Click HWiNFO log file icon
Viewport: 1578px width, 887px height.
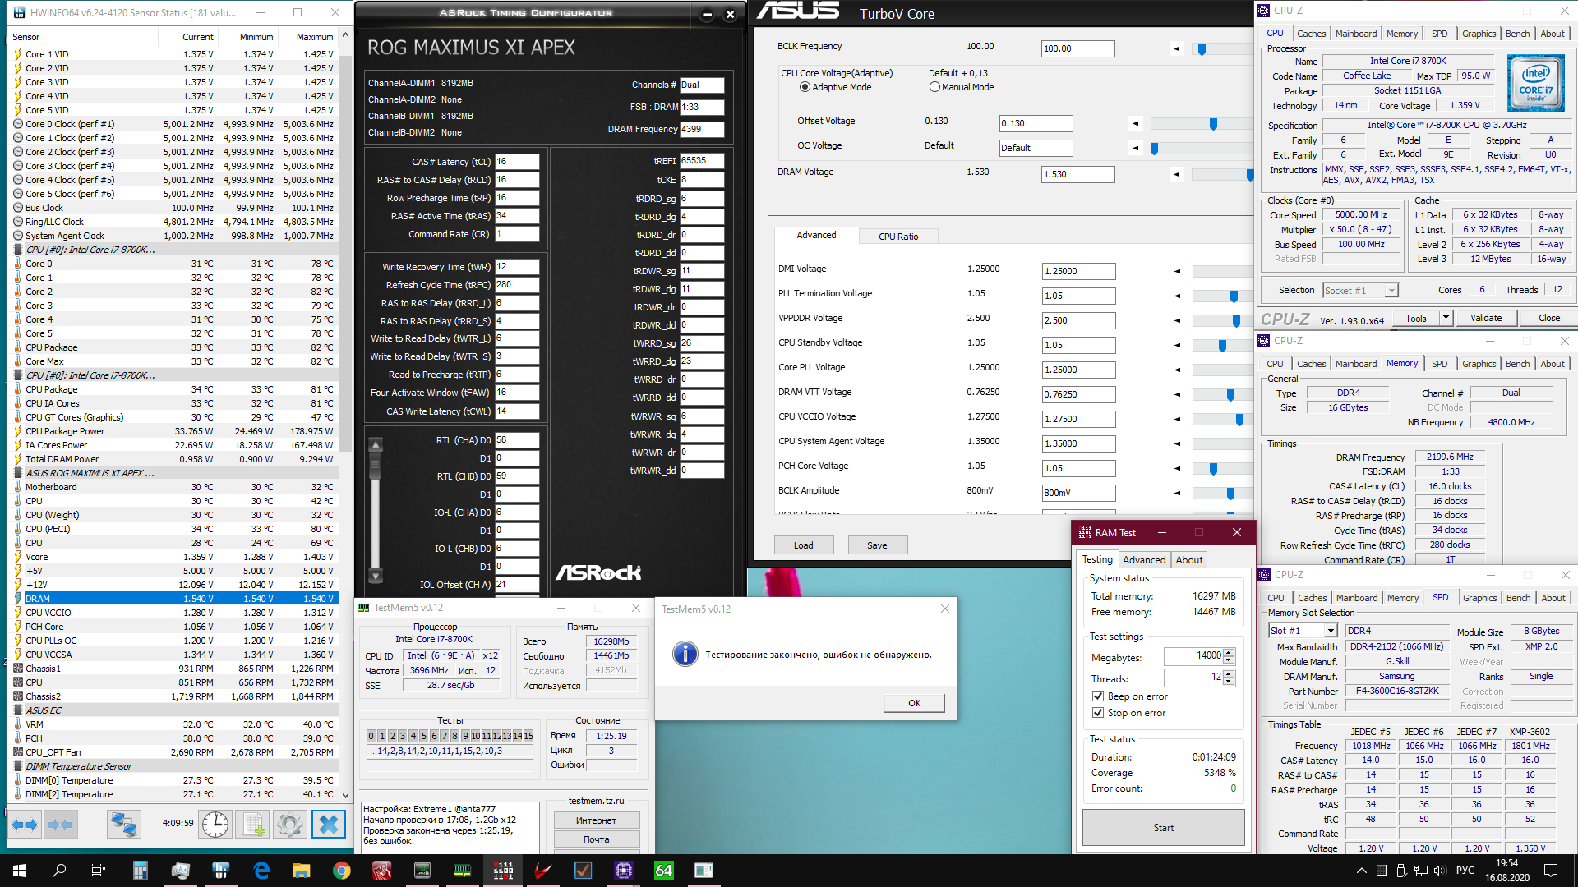tap(253, 824)
